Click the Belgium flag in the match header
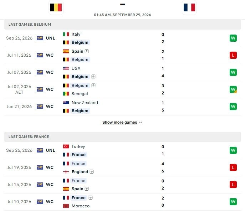 [56, 7]
